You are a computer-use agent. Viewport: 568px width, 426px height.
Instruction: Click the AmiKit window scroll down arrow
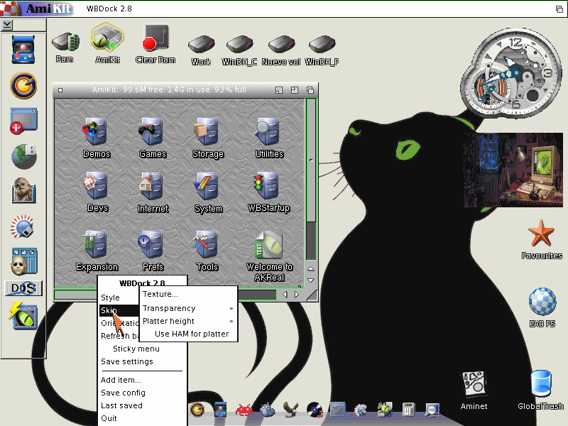click(x=311, y=280)
